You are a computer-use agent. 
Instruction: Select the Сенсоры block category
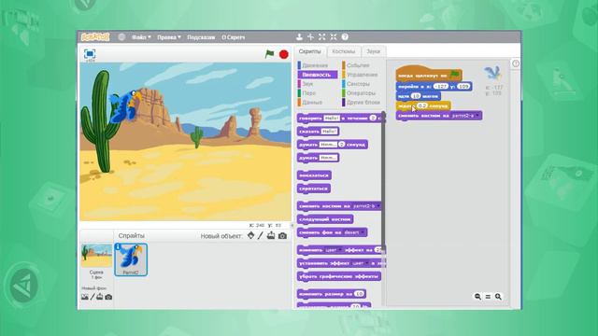[358, 84]
